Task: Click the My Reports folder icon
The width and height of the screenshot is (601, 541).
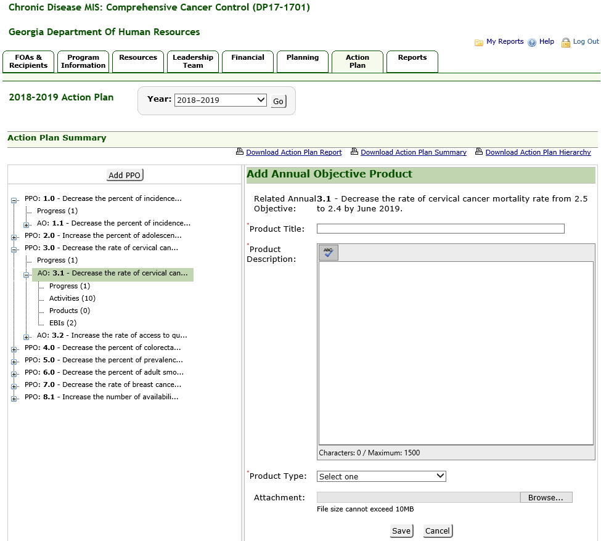Action: 478,43
